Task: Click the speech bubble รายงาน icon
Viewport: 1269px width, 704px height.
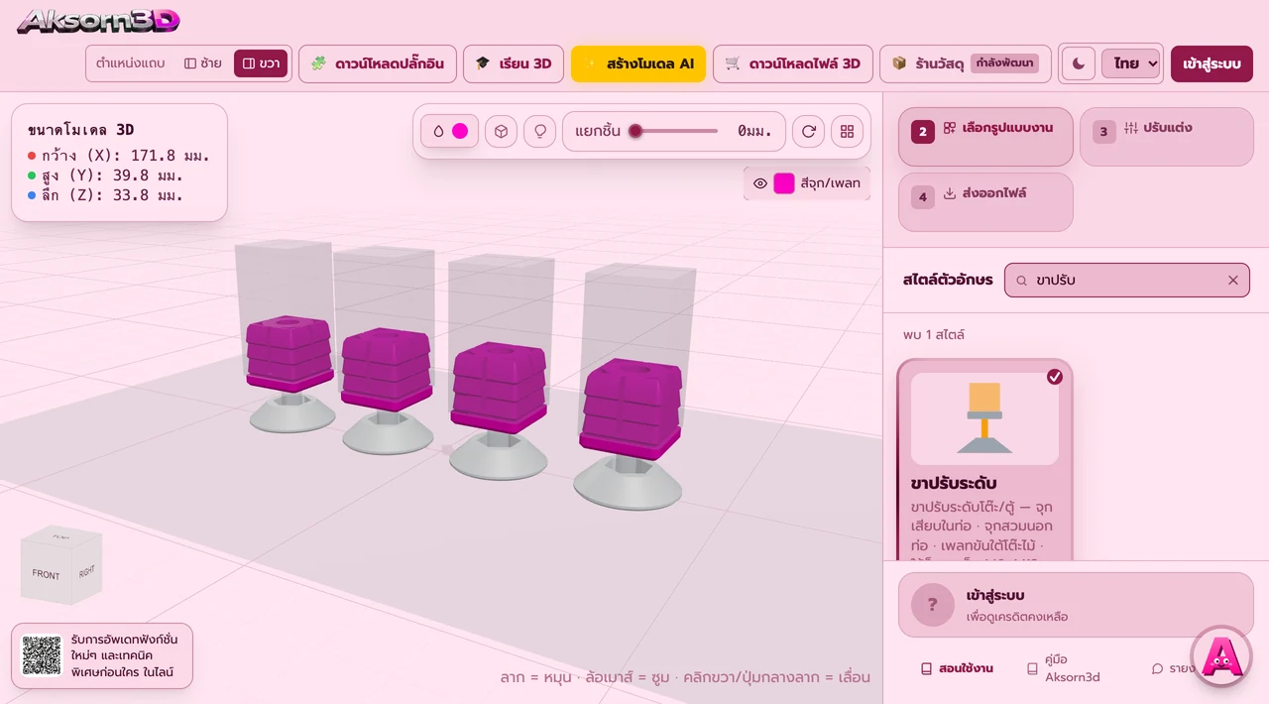Action: point(1157,669)
